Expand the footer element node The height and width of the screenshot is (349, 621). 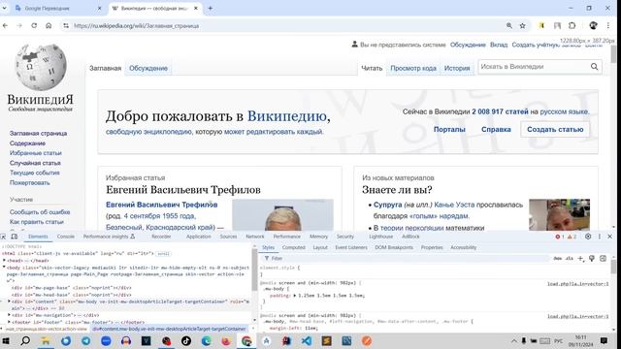9,322
